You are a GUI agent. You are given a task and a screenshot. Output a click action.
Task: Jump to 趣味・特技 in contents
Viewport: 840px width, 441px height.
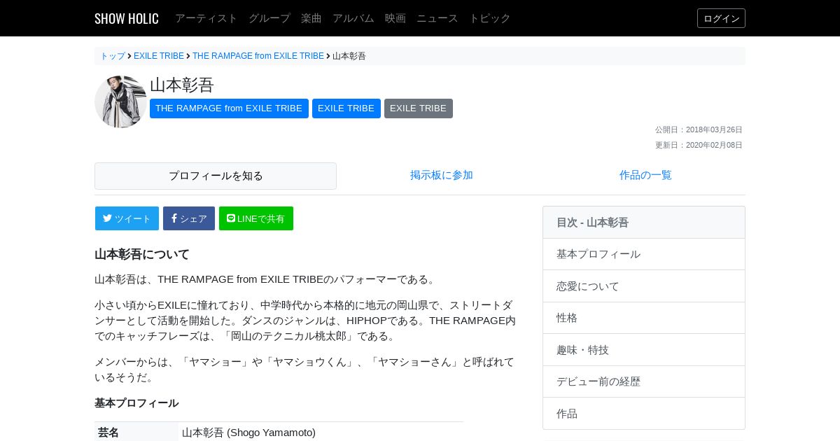click(644, 350)
